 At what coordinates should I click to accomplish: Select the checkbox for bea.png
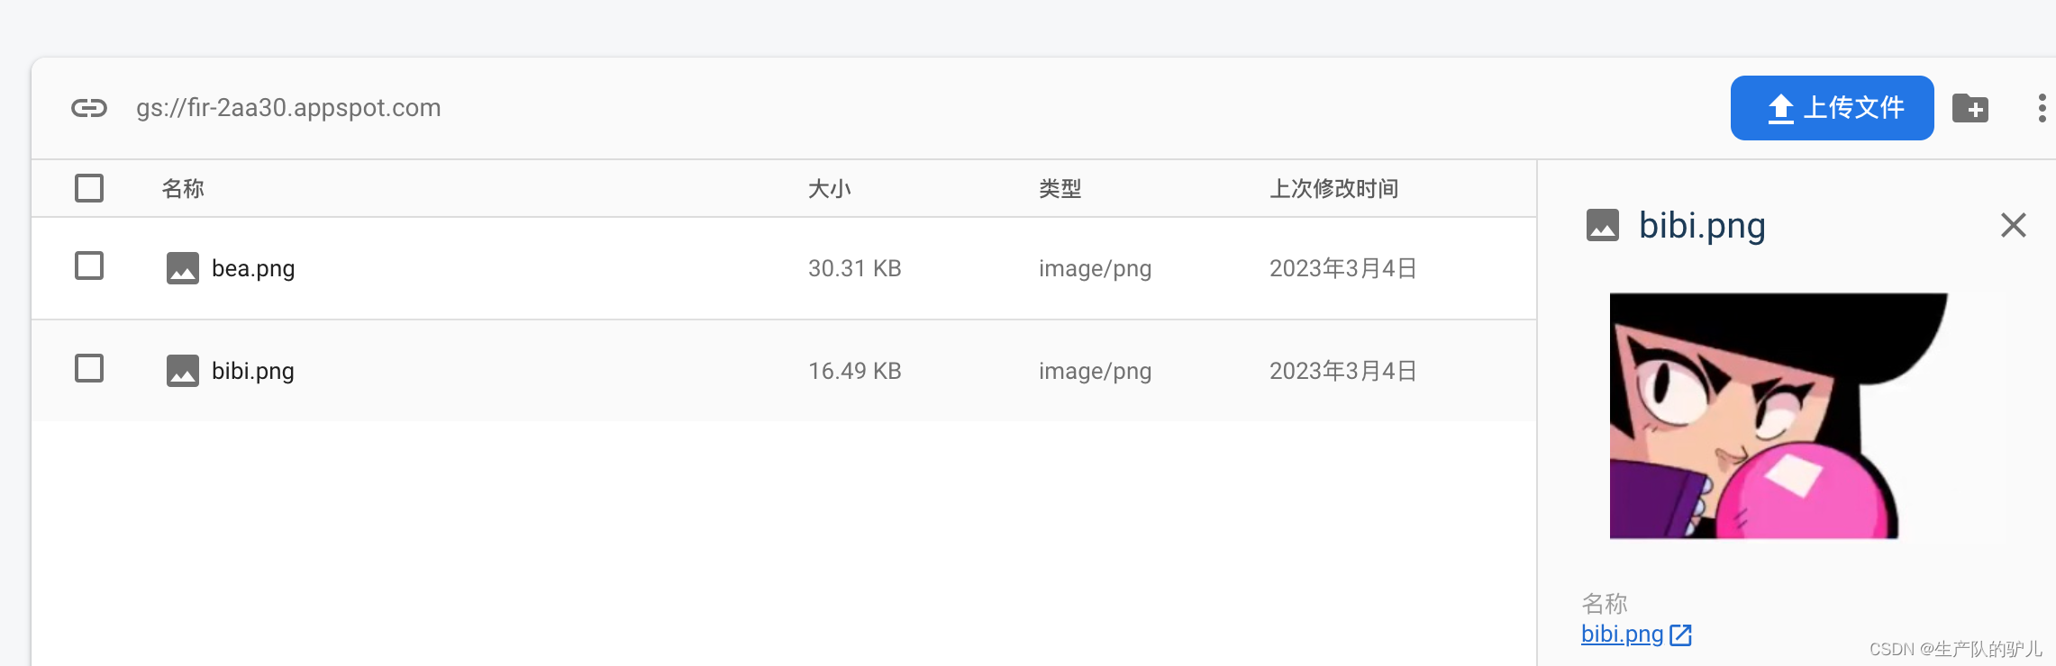(88, 266)
